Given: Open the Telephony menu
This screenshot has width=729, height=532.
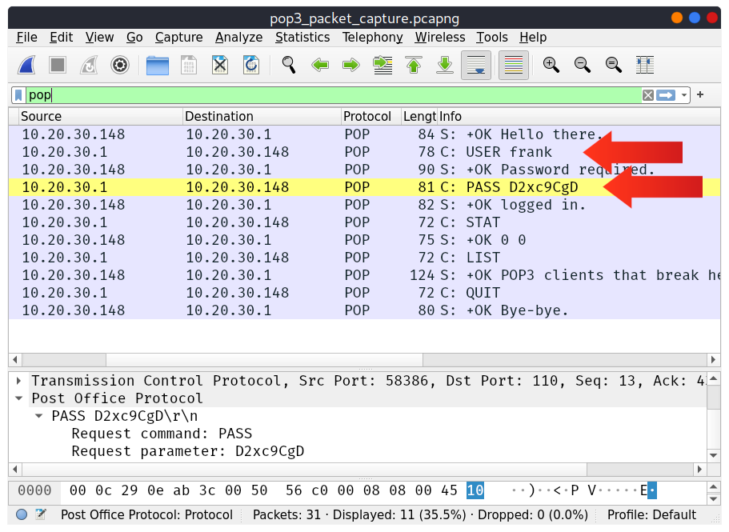Looking at the screenshot, I should pos(372,37).
